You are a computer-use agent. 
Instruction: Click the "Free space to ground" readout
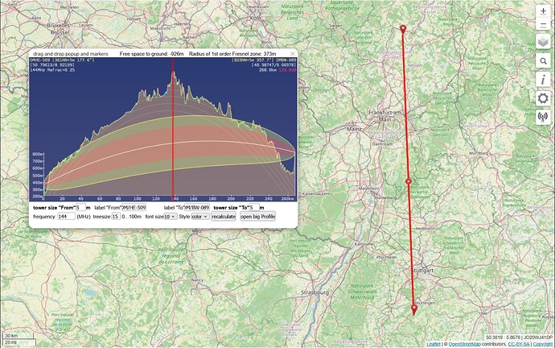coord(151,54)
